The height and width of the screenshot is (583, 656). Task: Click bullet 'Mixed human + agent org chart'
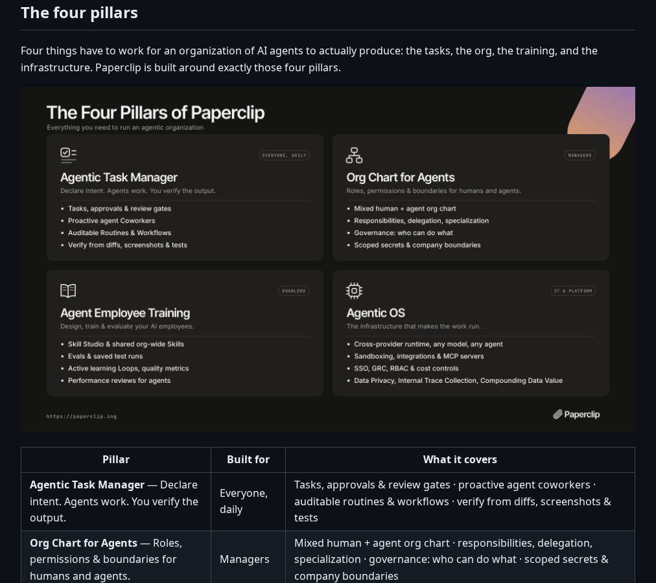[x=405, y=209]
